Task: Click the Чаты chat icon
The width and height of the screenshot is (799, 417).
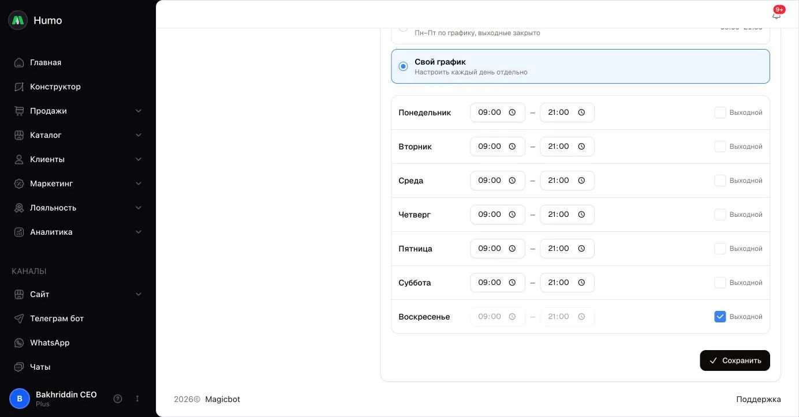Action: click(19, 367)
